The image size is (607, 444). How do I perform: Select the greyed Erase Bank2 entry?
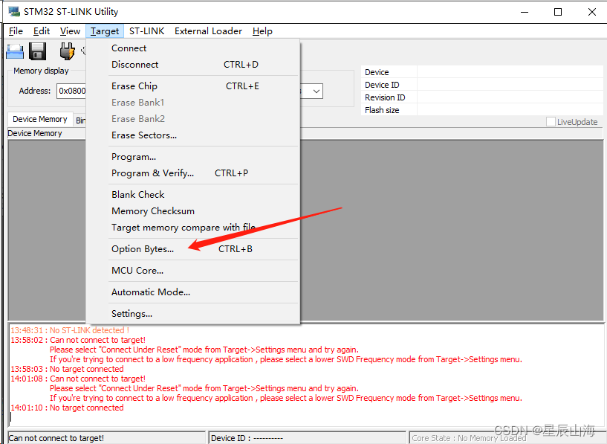[192, 118]
